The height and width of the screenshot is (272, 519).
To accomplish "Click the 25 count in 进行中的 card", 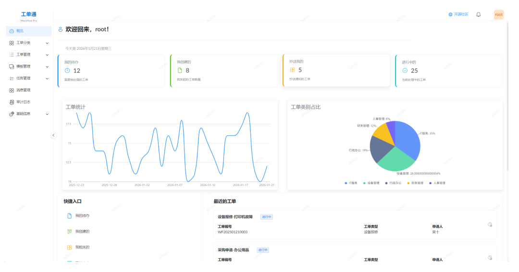I will (414, 71).
